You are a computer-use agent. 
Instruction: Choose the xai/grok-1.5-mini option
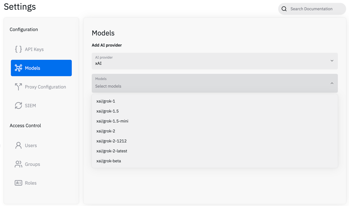[x=112, y=121]
